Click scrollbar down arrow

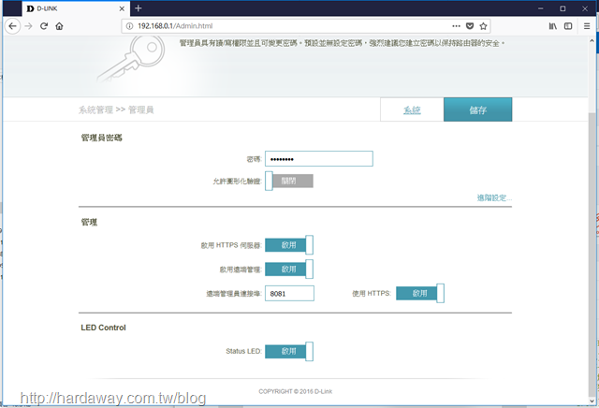(x=592, y=401)
